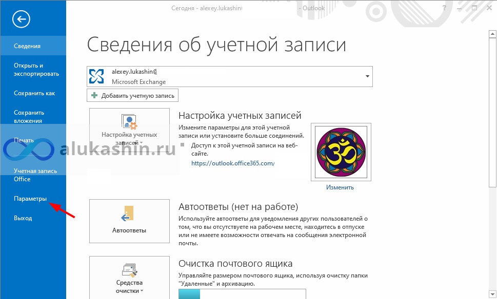
Task: Click the green plus icon
Action: (94, 95)
